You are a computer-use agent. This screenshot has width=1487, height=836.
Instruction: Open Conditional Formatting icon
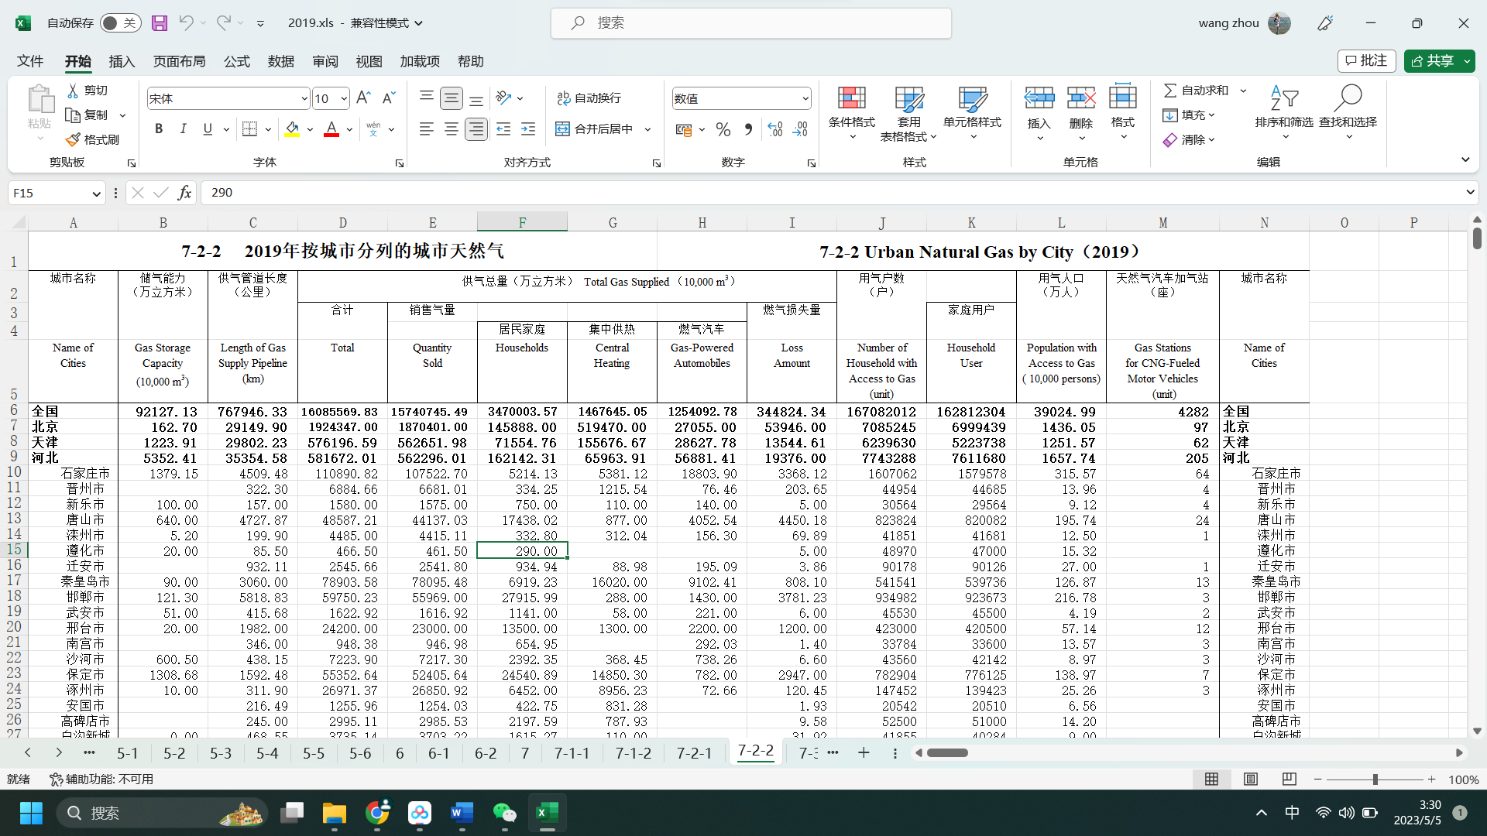[x=851, y=98]
